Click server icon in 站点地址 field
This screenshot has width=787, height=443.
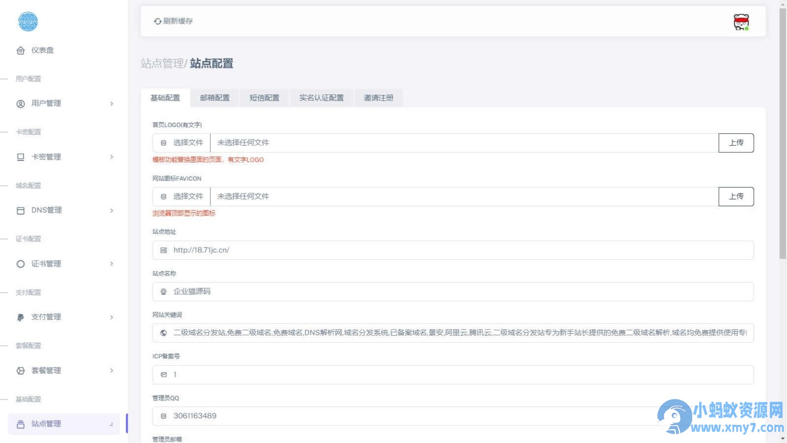(x=163, y=250)
